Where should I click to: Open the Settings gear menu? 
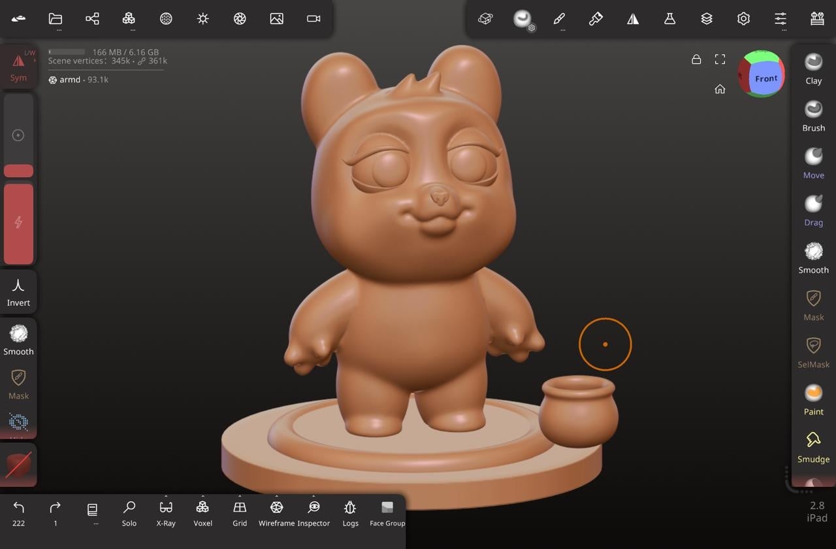pos(743,19)
